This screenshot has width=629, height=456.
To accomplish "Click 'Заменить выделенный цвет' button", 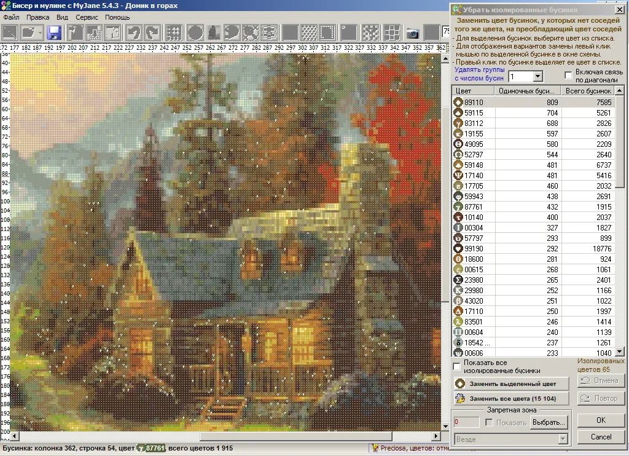I will tap(512, 383).
